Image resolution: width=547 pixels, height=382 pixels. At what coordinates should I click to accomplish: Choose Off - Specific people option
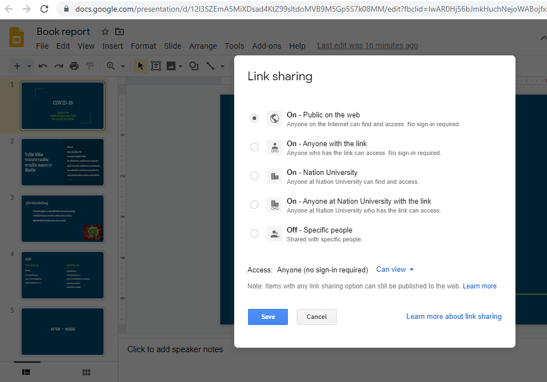click(254, 234)
